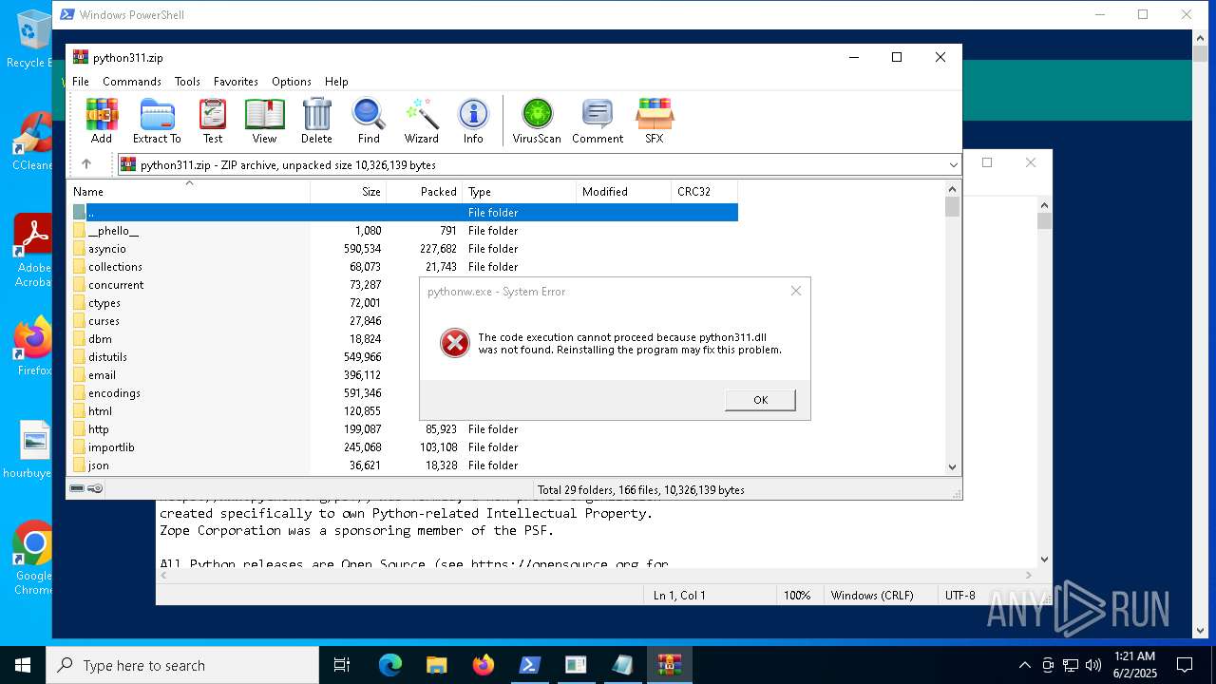
Task: Run the Test archive tool
Action: [x=213, y=121]
